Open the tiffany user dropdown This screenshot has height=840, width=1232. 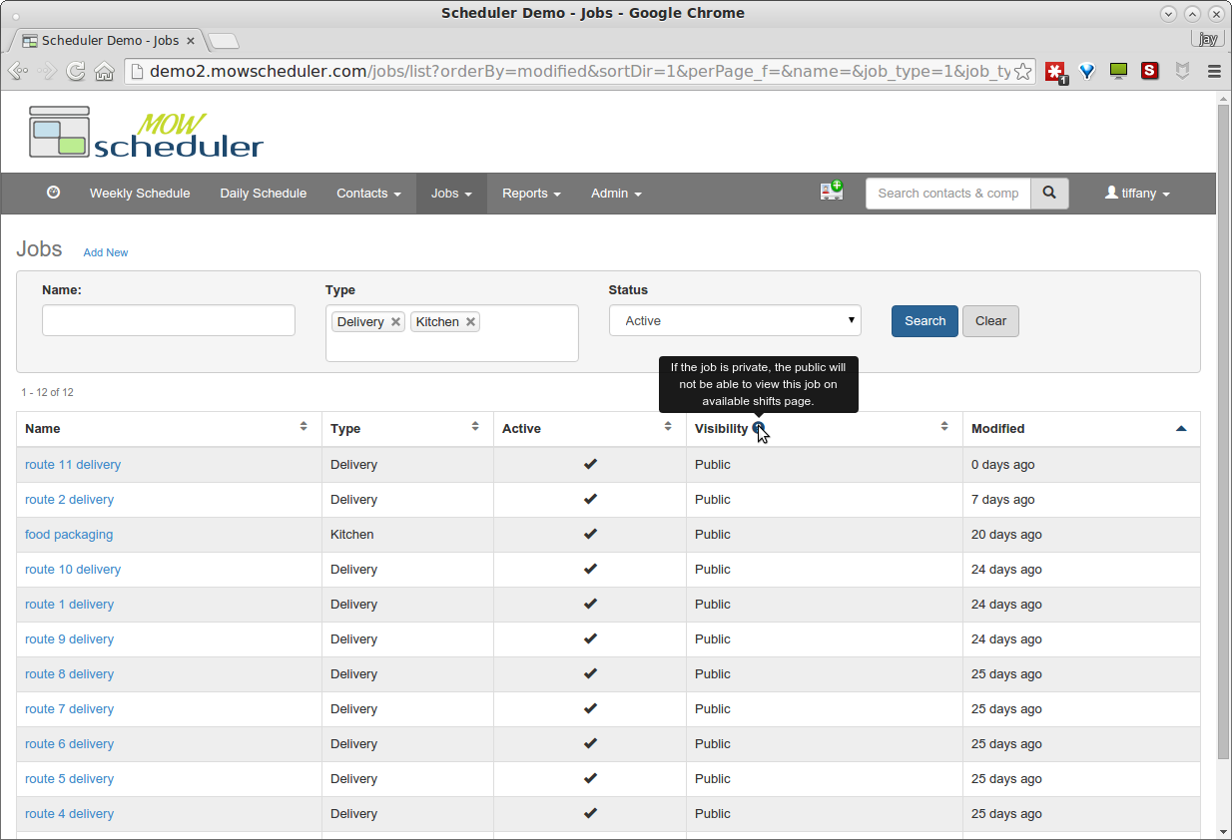[1137, 194]
